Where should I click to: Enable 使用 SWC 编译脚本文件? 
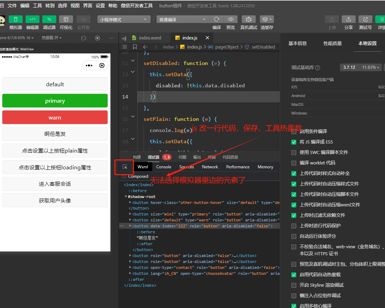point(294,152)
